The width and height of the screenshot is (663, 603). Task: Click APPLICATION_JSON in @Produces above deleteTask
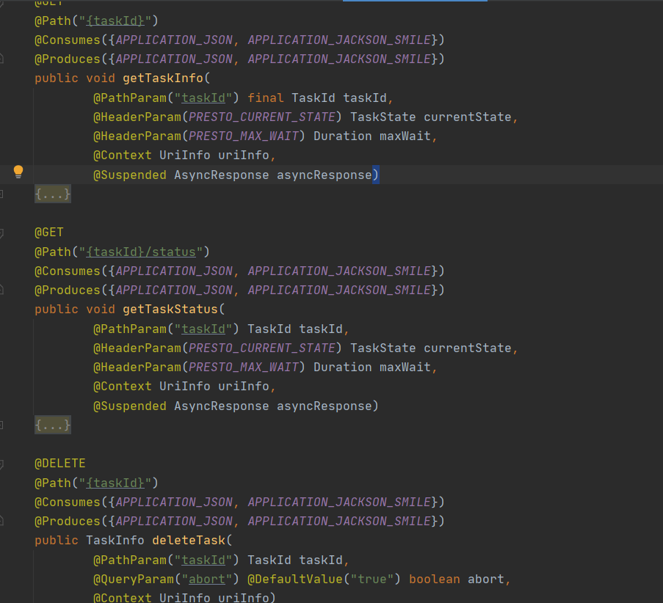point(174,521)
